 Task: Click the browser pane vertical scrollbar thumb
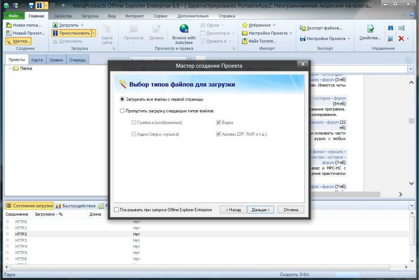(411, 121)
